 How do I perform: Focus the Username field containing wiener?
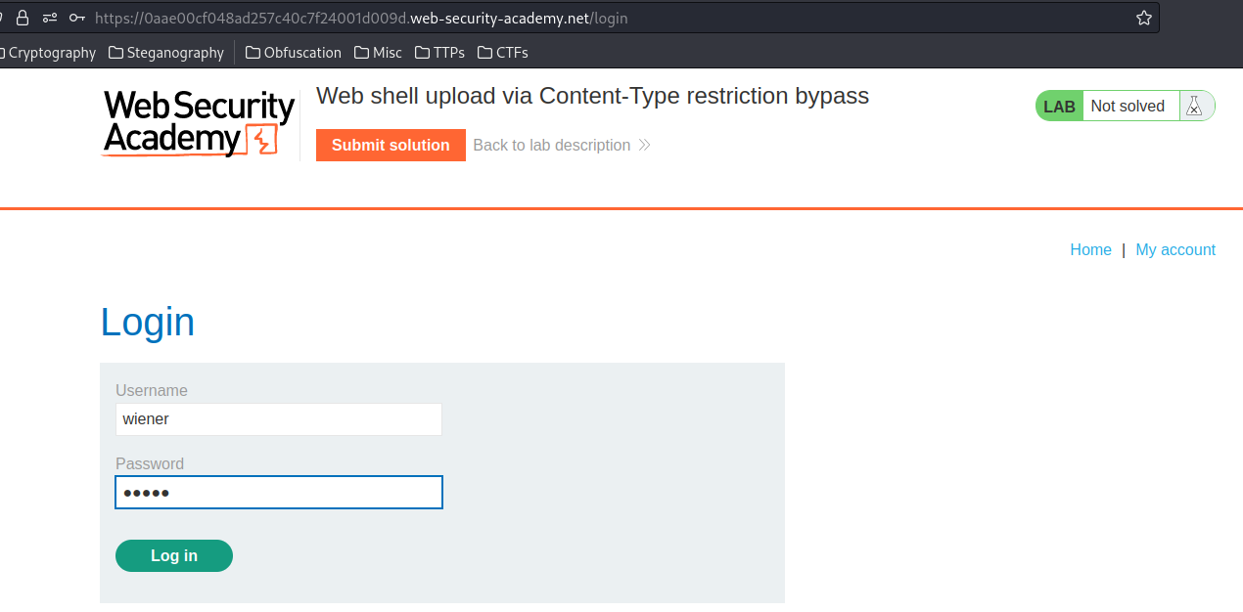point(279,419)
